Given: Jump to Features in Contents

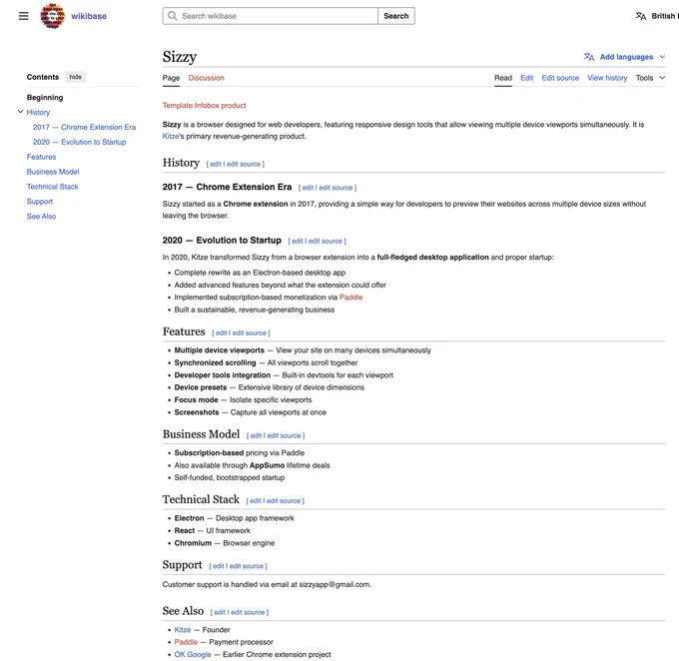Looking at the screenshot, I should (41, 157).
